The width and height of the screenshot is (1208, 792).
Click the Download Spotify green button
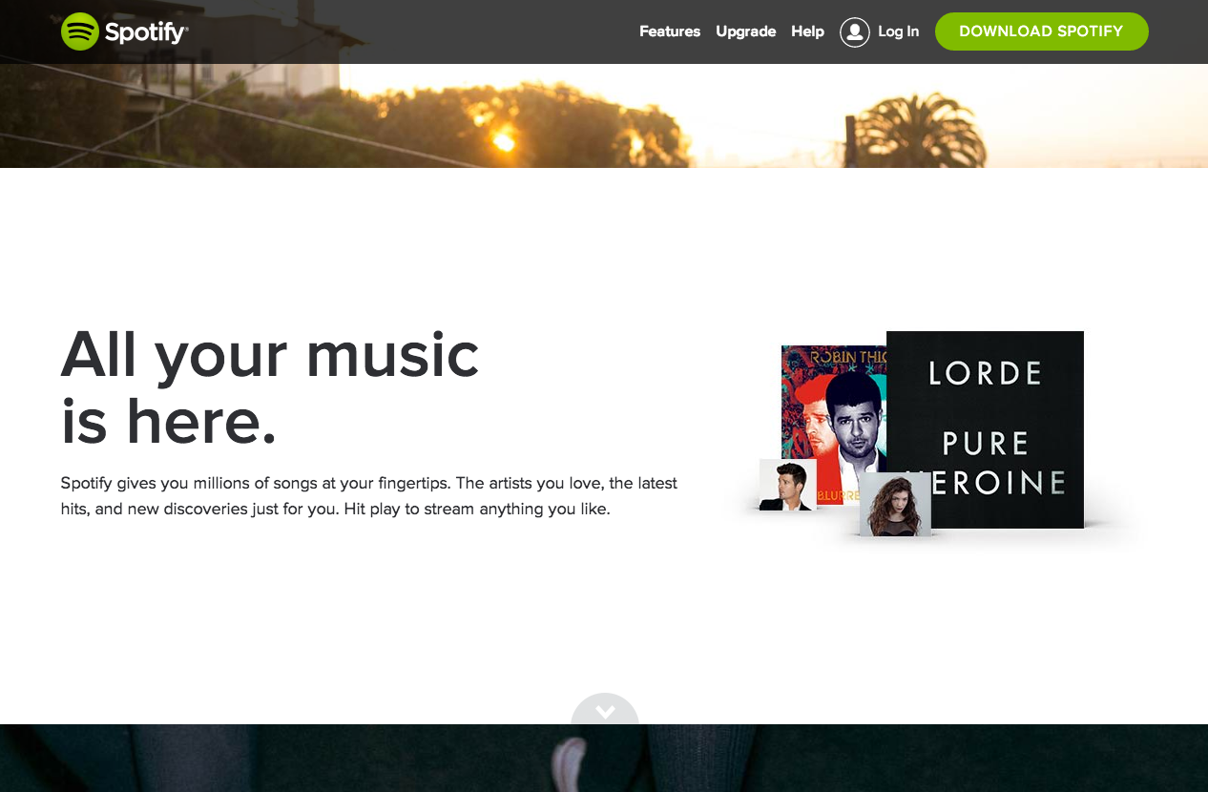1041,31
